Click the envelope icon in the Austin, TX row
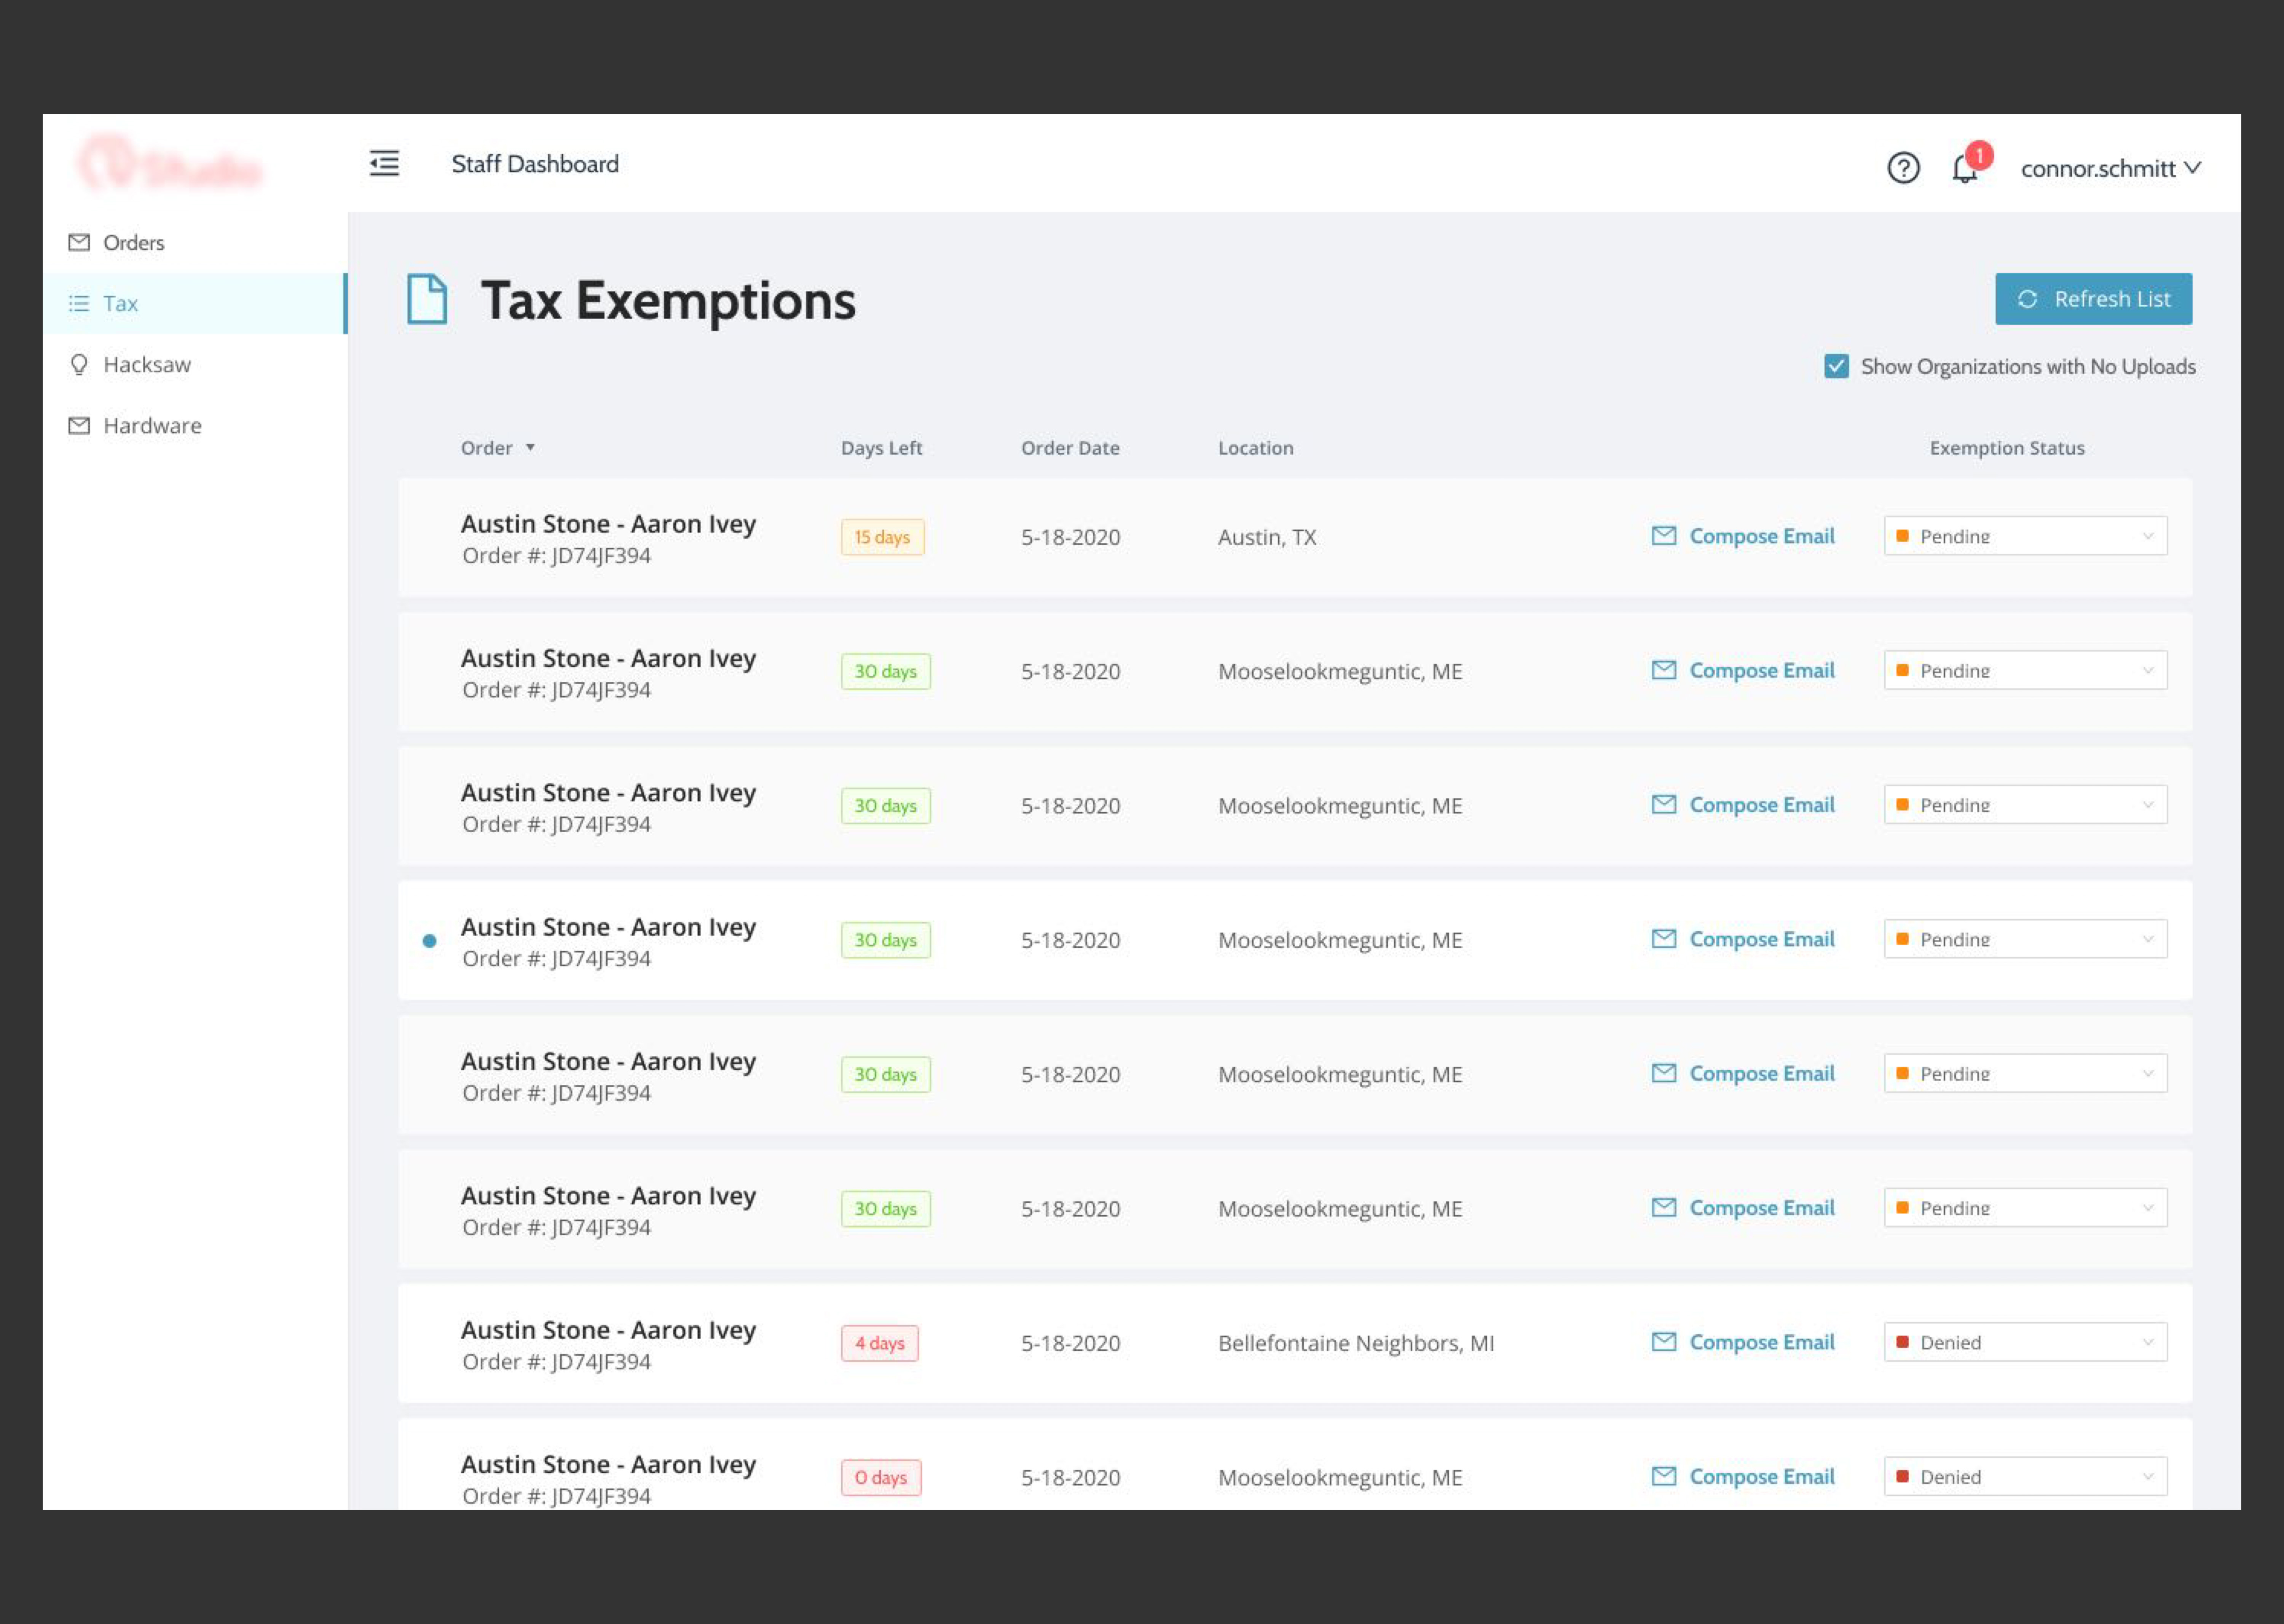The height and width of the screenshot is (1624, 2284). [x=1664, y=536]
